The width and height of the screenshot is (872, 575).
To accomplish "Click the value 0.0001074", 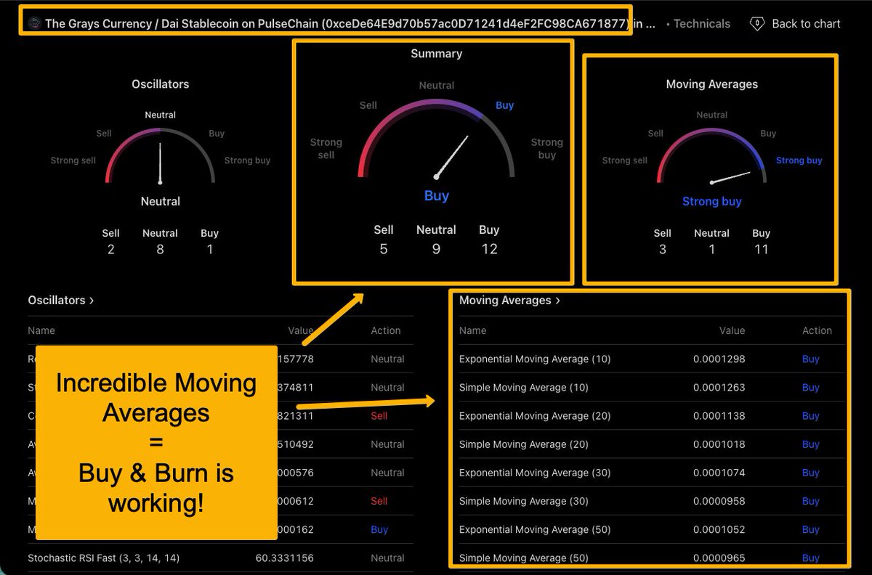I will click(x=719, y=472).
